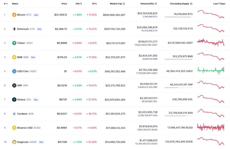Screen dimensions: 230x149
Task: Click the Bitcoin orange logo icon
Action: click(14, 15)
